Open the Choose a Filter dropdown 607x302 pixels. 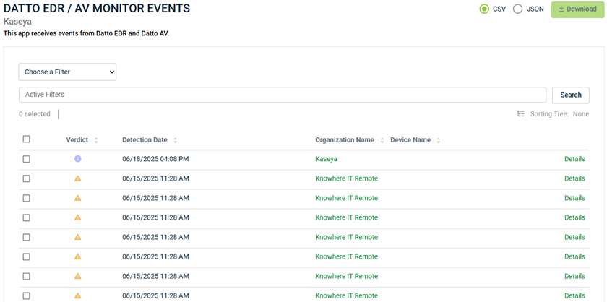click(x=67, y=72)
